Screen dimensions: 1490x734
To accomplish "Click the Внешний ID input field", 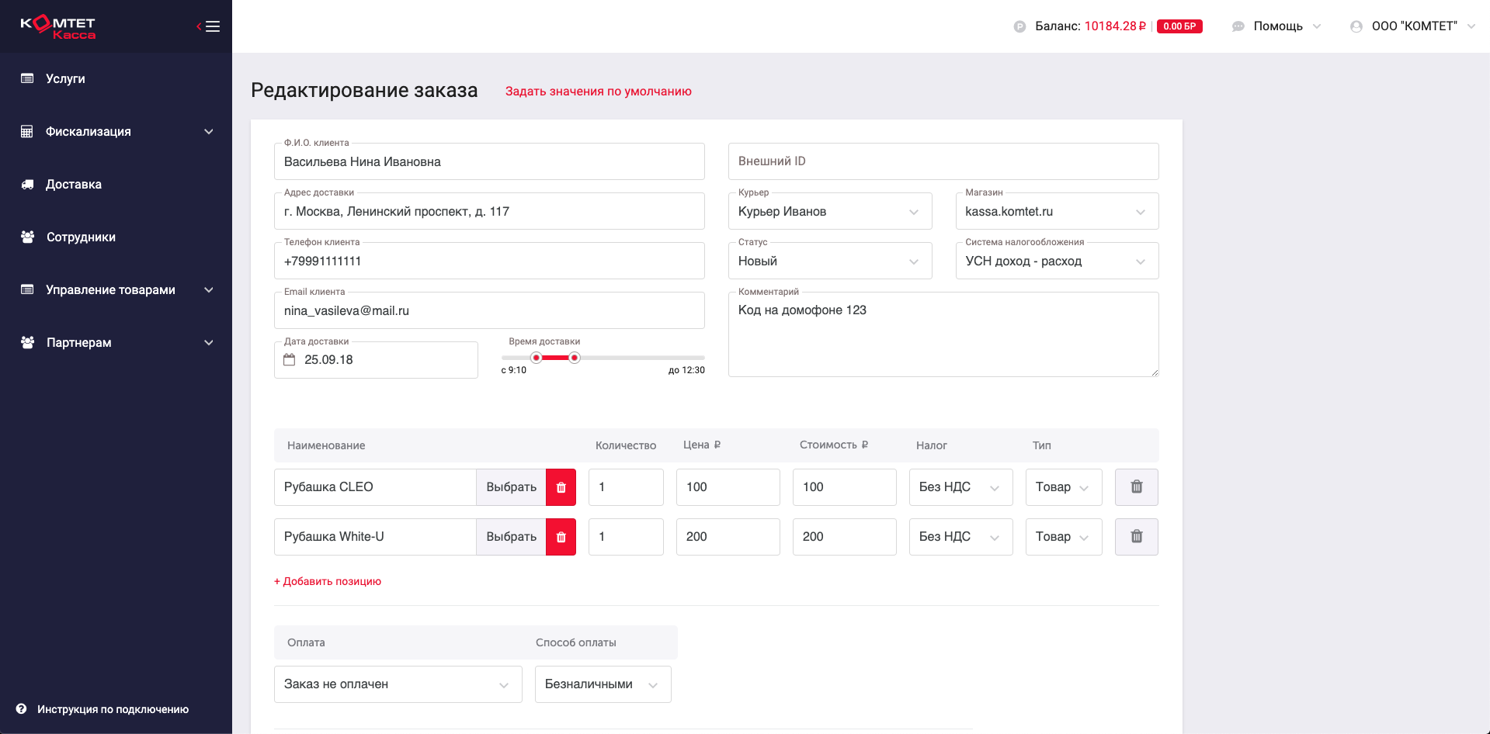I will (943, 161).
